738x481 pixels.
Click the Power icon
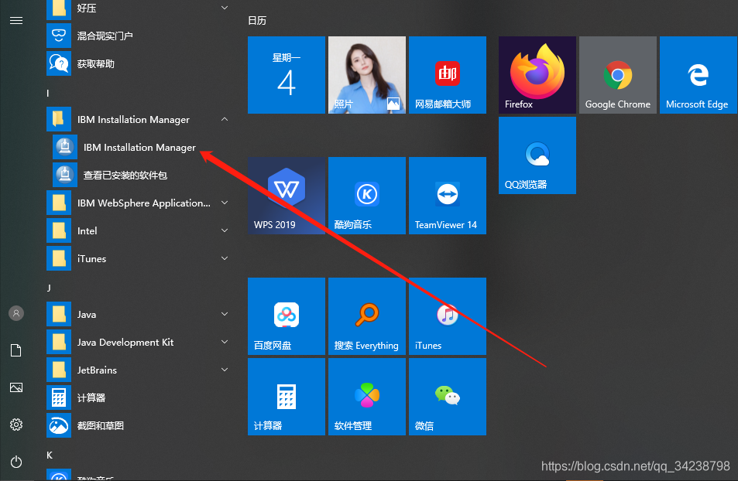pos(16,462)
